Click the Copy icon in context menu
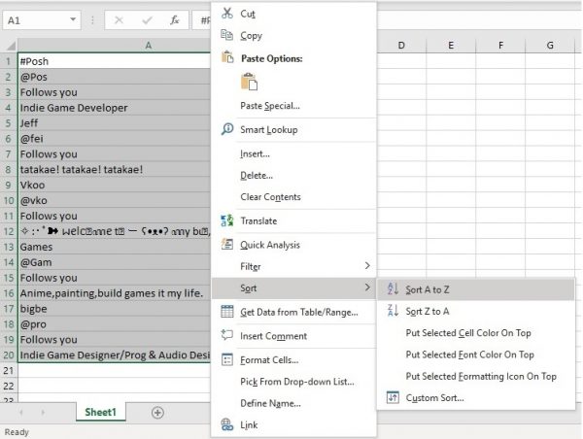Viewport: 583px width, 439px height. pyautogui.click(x=227, y=36)
